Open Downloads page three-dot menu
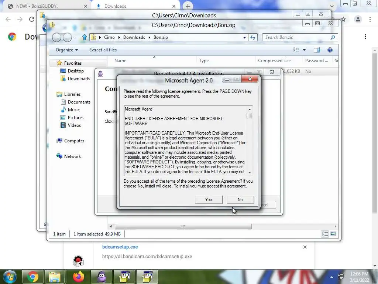The height and width of the screenshot is (284, 378). coord(365,37)
